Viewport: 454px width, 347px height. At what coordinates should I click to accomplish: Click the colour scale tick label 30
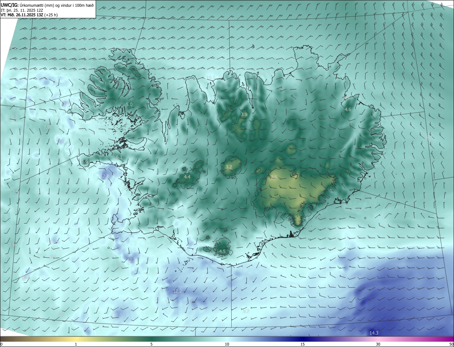point(378,344)
